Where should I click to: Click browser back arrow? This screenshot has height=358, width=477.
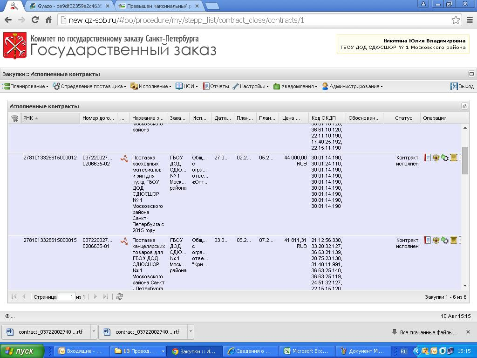(x=8, y=20)
